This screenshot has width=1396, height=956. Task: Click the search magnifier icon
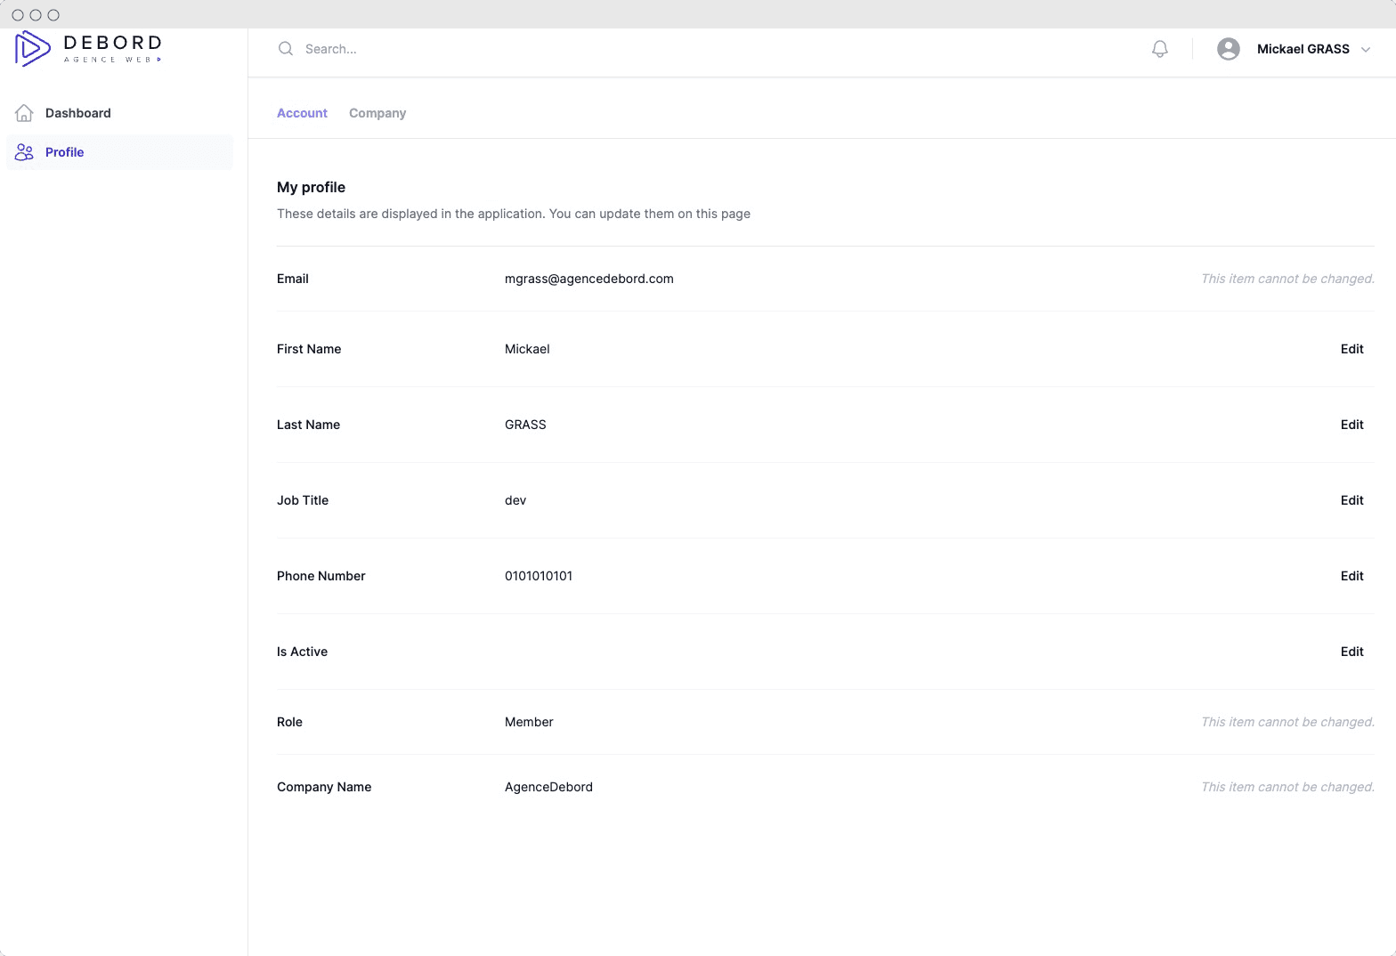(286, 49)
